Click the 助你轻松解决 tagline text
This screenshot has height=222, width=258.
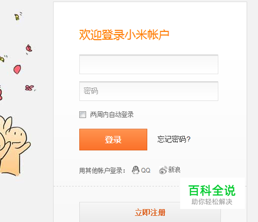212,202
